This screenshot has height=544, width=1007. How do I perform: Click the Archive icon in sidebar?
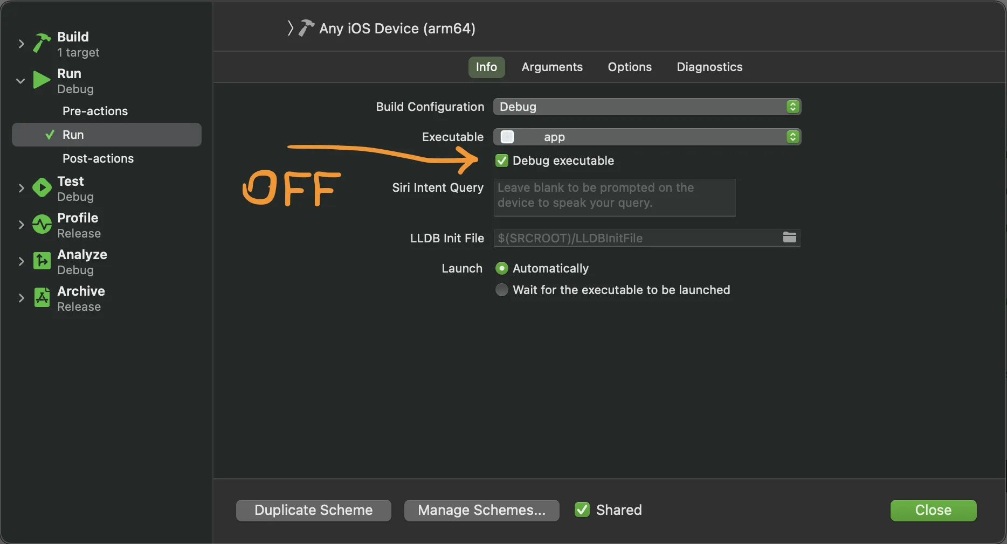42,297
